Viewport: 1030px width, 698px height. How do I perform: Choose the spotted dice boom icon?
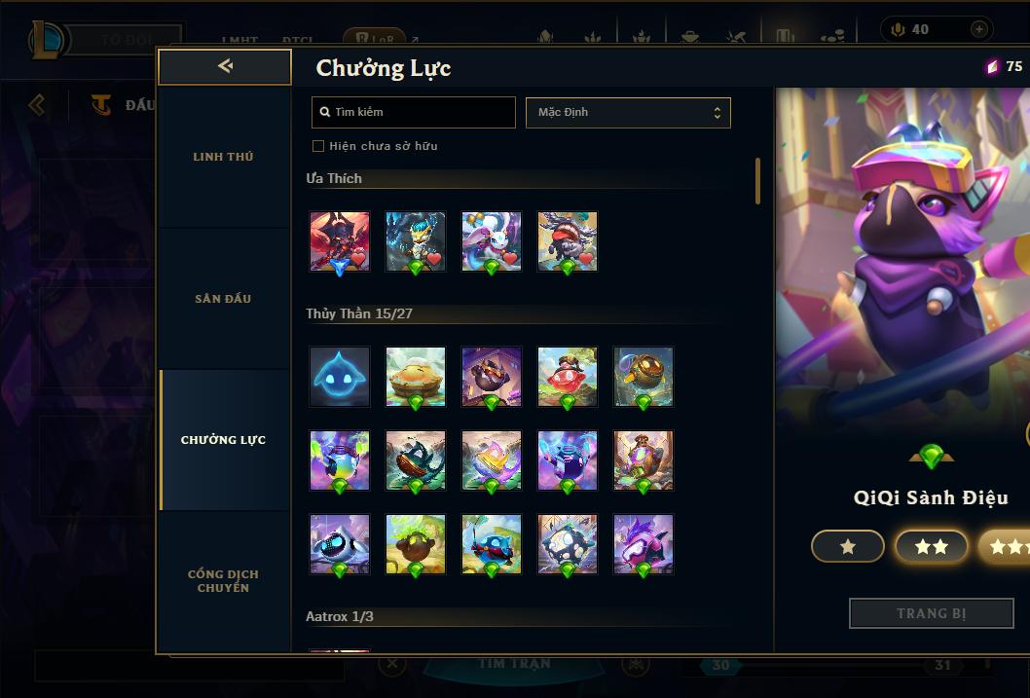568,544
